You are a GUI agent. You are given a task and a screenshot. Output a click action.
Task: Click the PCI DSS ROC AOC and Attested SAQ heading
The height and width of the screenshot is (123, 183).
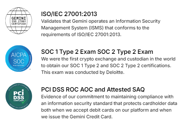click(x=93, y=90)
